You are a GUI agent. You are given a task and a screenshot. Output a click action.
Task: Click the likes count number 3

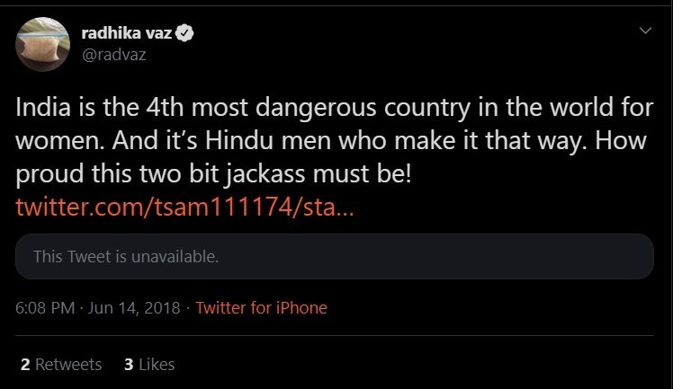(130, 364)
